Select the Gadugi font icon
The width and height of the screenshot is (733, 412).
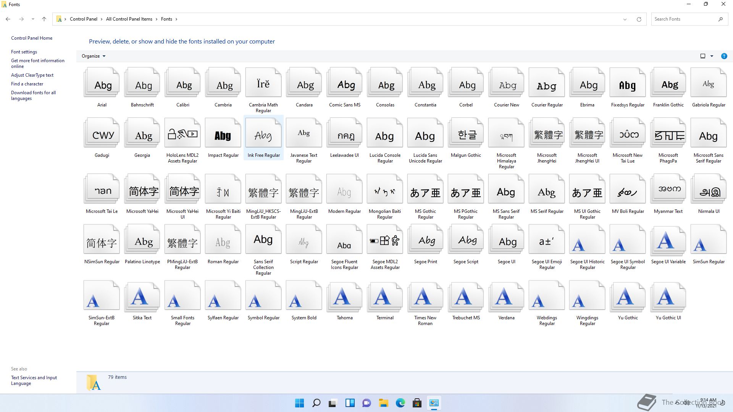pos(102,133)
